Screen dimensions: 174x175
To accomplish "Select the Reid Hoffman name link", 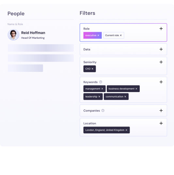I will (x=33, y=33).
